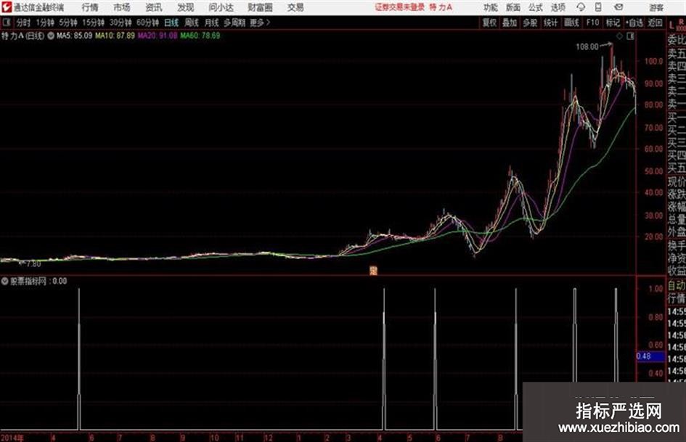
Task: Click the 7.80 low price label
Action: tap(33, 264)
